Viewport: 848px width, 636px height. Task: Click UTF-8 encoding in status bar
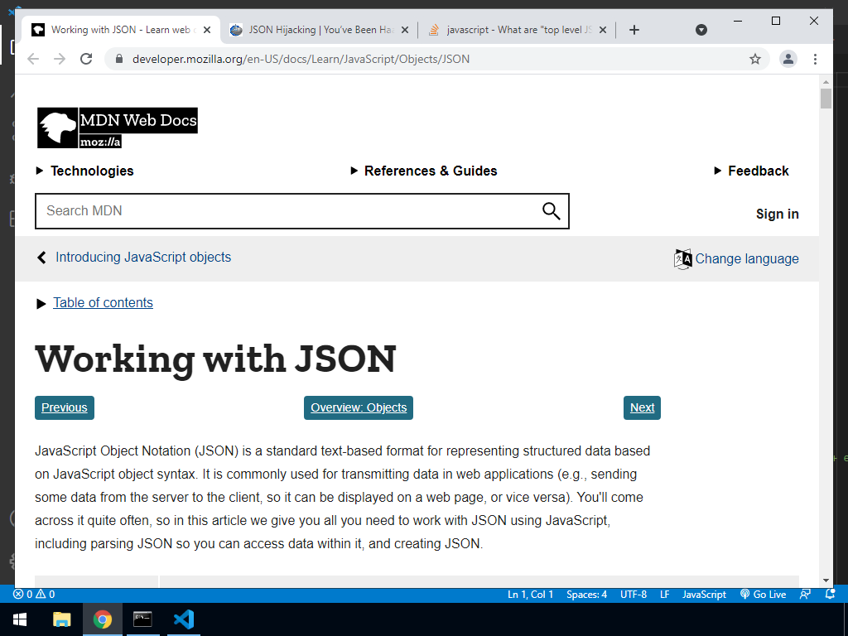[x=634, y=595]
